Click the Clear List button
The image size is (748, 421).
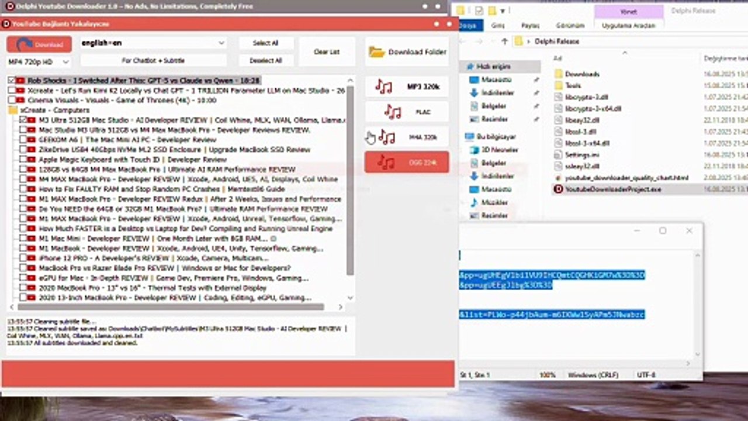pyautogui.click(x=327, y=52)
